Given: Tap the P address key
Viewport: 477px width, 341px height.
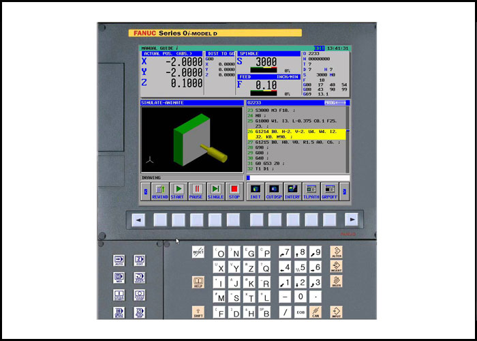Looking at the screenshot, I should [x=264, y=252].
